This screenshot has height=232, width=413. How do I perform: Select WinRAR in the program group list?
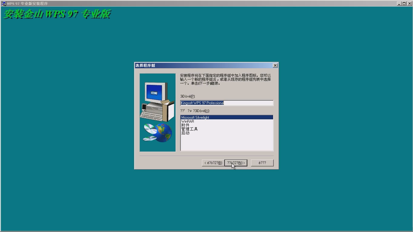[227, 121]
